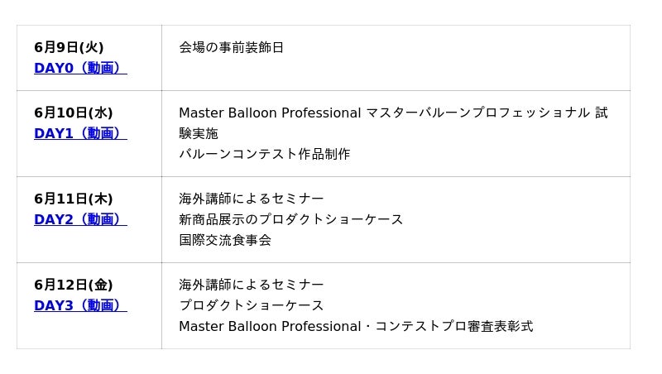Screen dimensions: 662x374
Task: Click the wrapped 験実施 text line
Action: coord(199,133)
